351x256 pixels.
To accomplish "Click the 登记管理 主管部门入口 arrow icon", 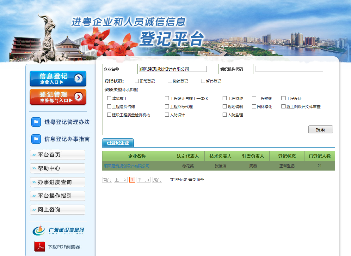I will 78,97.
